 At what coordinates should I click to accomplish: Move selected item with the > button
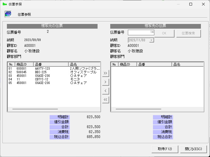click(106, 82)
